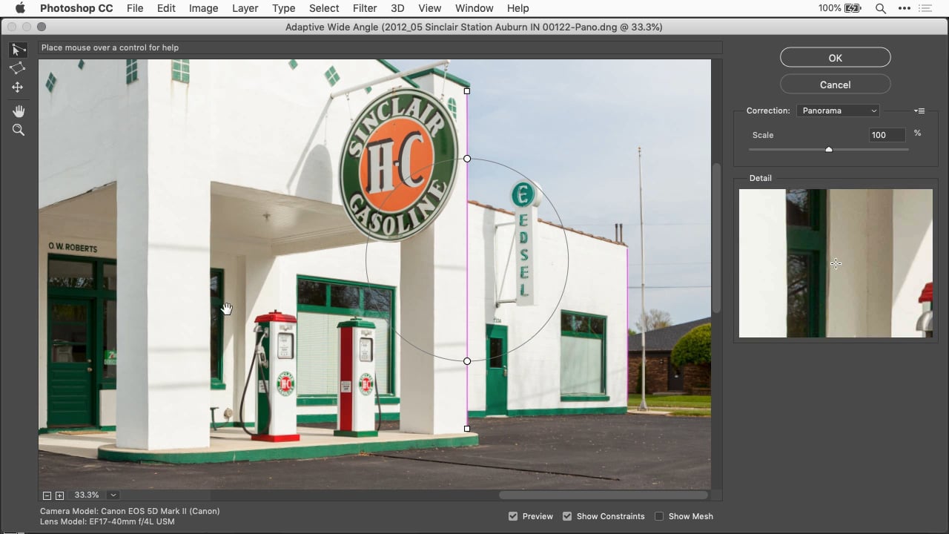Image resolution: width=949 pixels, height=534 pixels.
Task: Click the horizontal scrollbar of the preview
Action: click(x=603, y=495)
